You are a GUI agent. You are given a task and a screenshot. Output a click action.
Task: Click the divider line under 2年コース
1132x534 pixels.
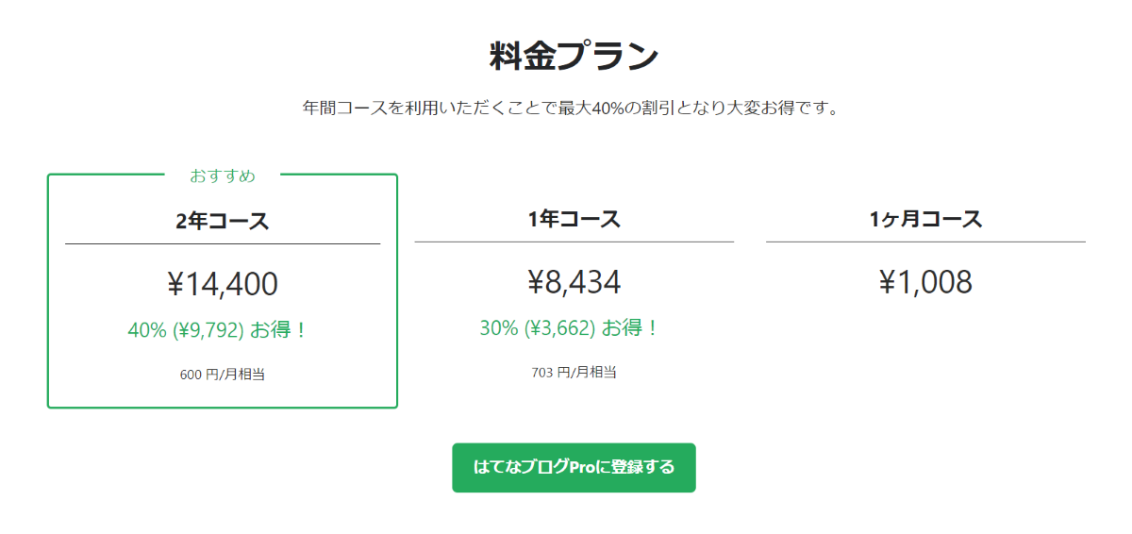click(223, 243)
